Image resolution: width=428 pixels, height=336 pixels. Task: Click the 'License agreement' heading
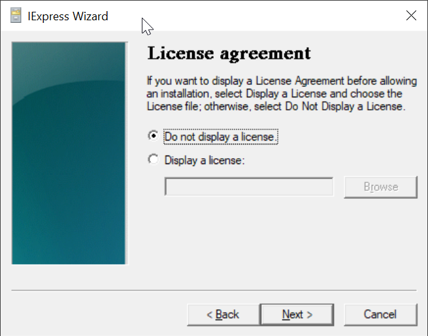tap(229, 53)
